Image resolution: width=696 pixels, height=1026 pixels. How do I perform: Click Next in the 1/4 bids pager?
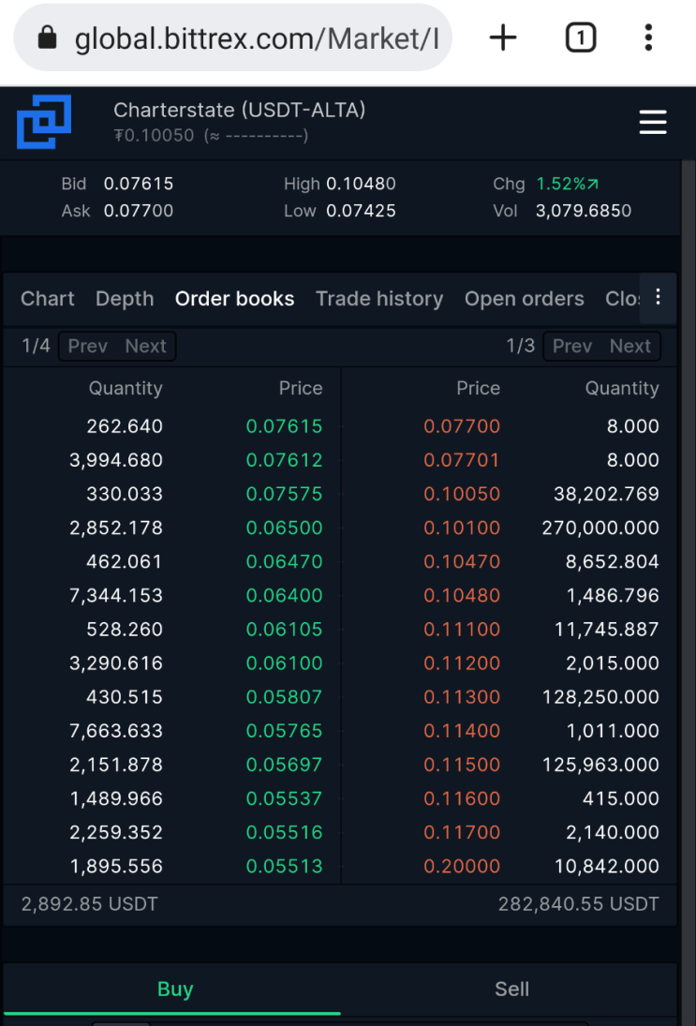[x=146, y=346]
